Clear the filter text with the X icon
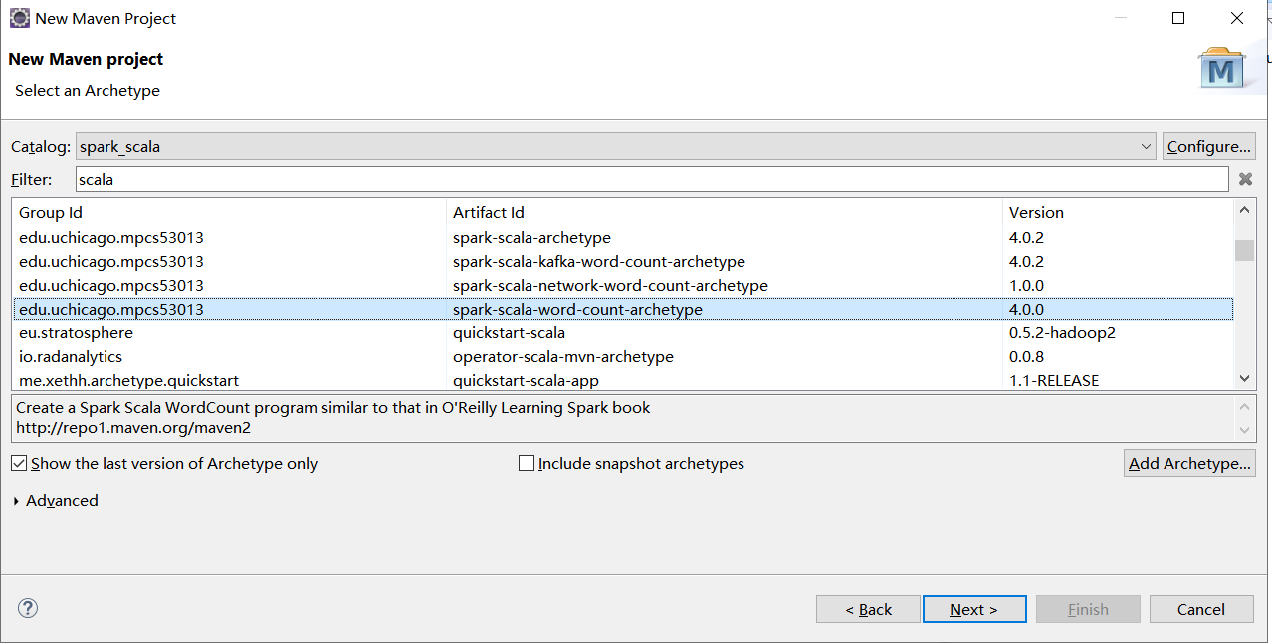The height and width of the screenshot is (643, 1272). pos(1245,179)
